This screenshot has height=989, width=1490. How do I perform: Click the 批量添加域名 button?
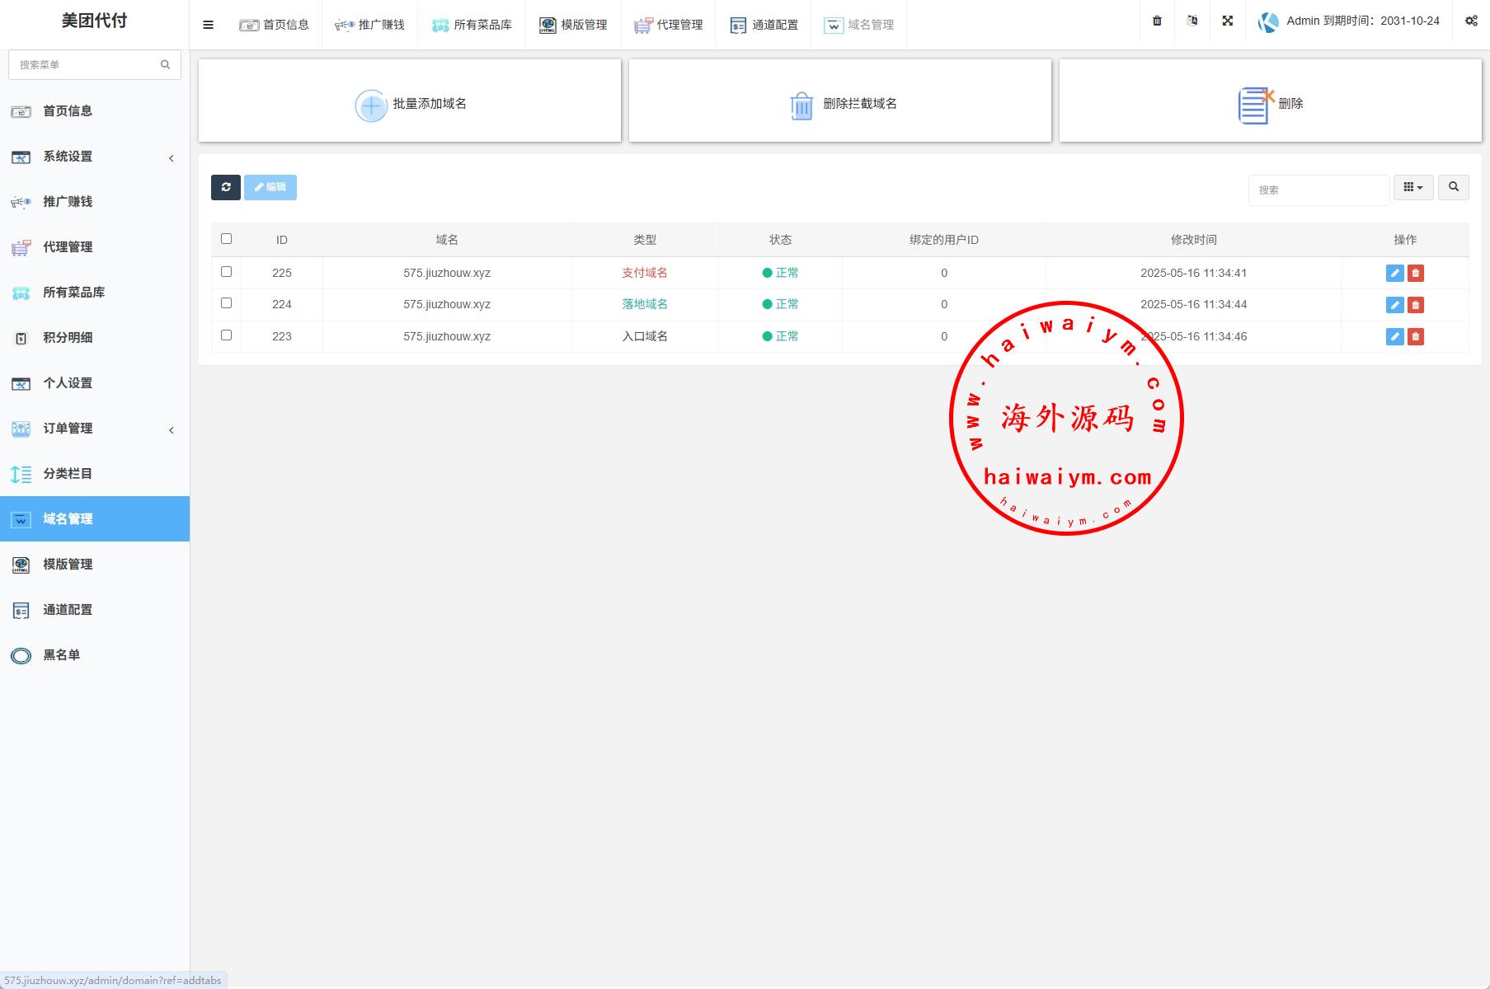(410, 103)
